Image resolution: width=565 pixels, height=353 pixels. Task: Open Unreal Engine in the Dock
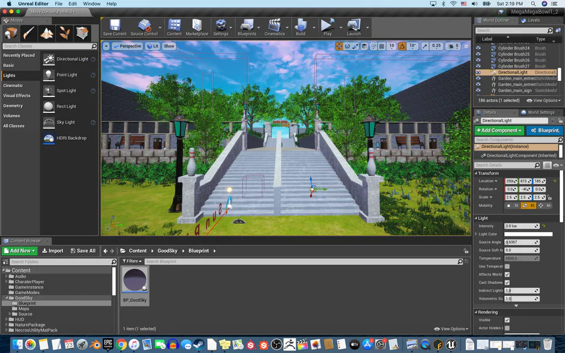(x=451, y=344)
